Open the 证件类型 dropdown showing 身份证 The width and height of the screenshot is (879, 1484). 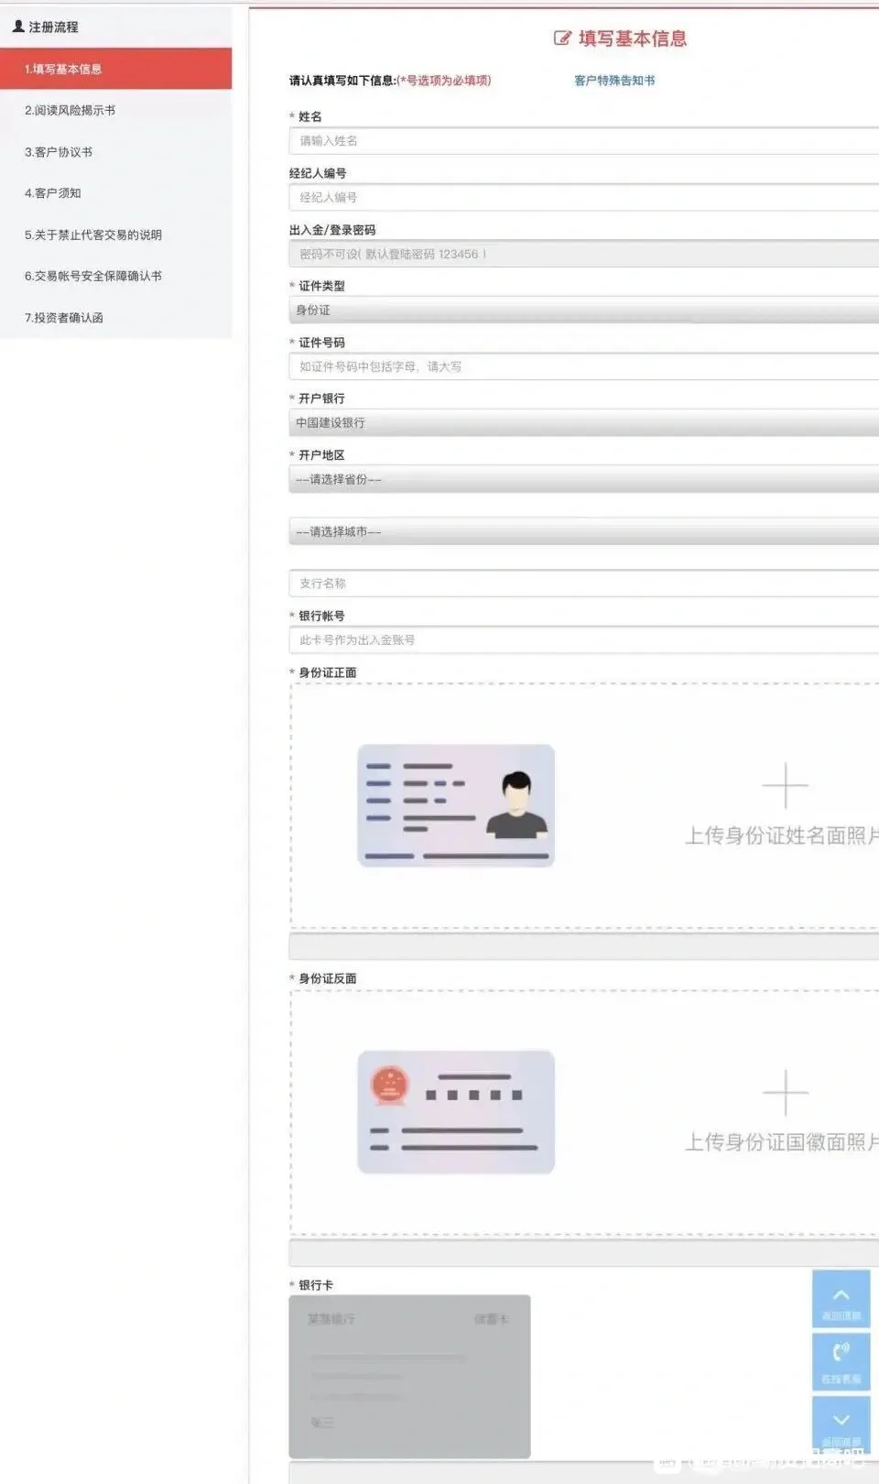[x=584, y=311]
